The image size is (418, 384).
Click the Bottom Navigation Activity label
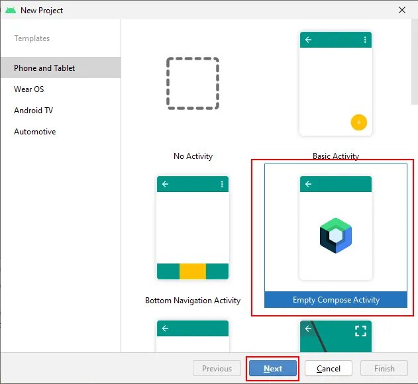click(193, 301)
